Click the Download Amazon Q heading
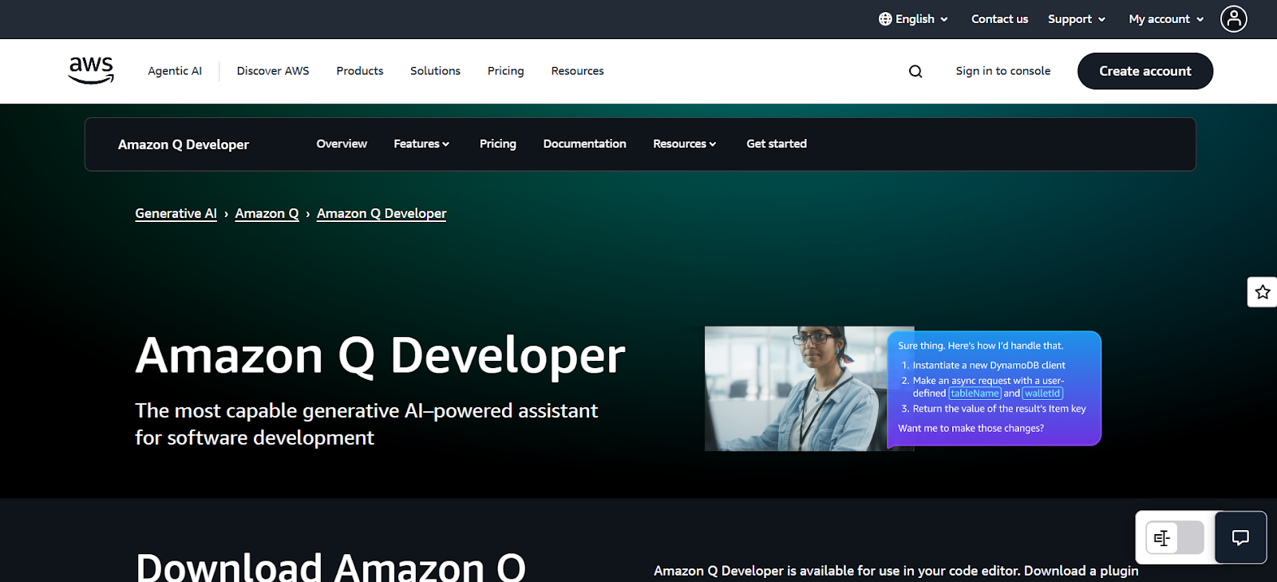The width and height of the screenshot is (1277, 582). click(330, 566)
